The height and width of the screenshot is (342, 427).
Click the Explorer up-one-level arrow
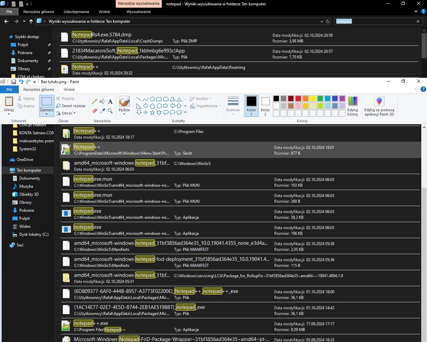tap(31, 21)
